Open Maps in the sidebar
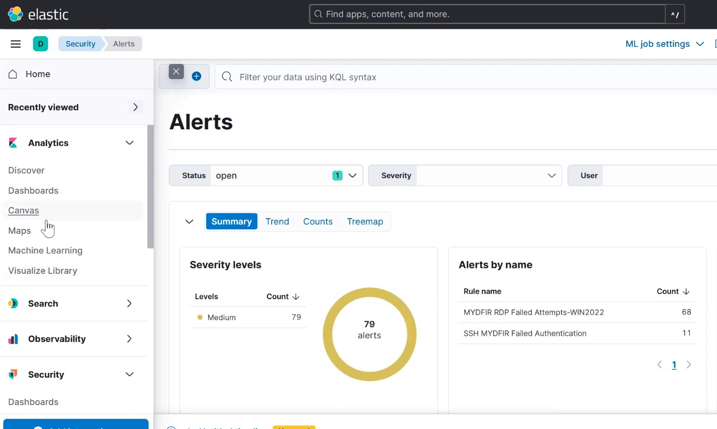The width and height of the screenshot is (717, 429). click(x=20, y=231)
